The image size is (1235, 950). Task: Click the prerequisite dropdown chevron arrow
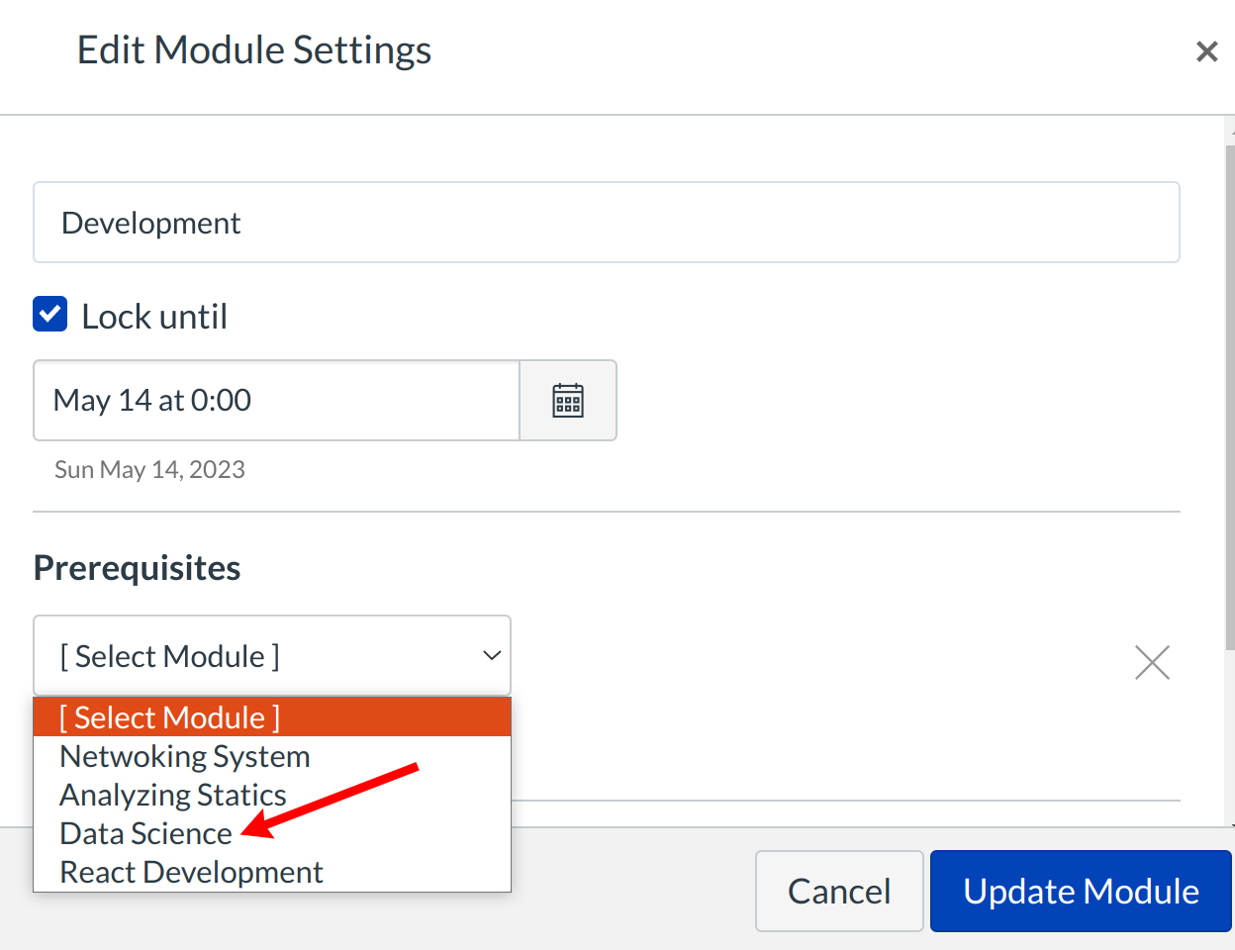[491, 656]
